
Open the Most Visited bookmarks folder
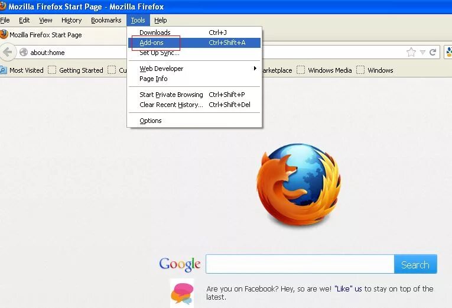click(x=22, y=70)
